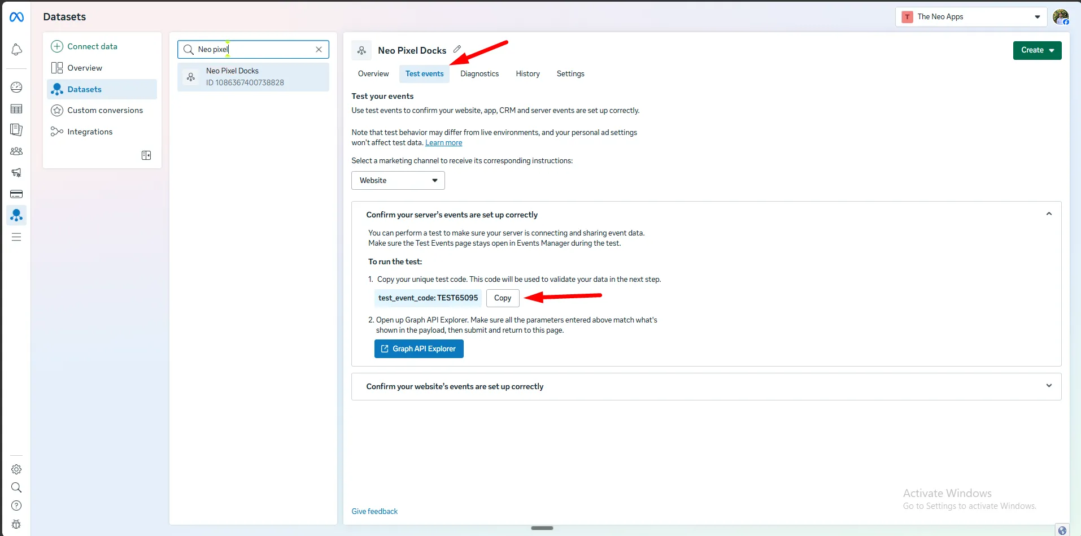Open the Create dropdown button
This screenshot has height=536, width=1081.
pos(1037,50)
